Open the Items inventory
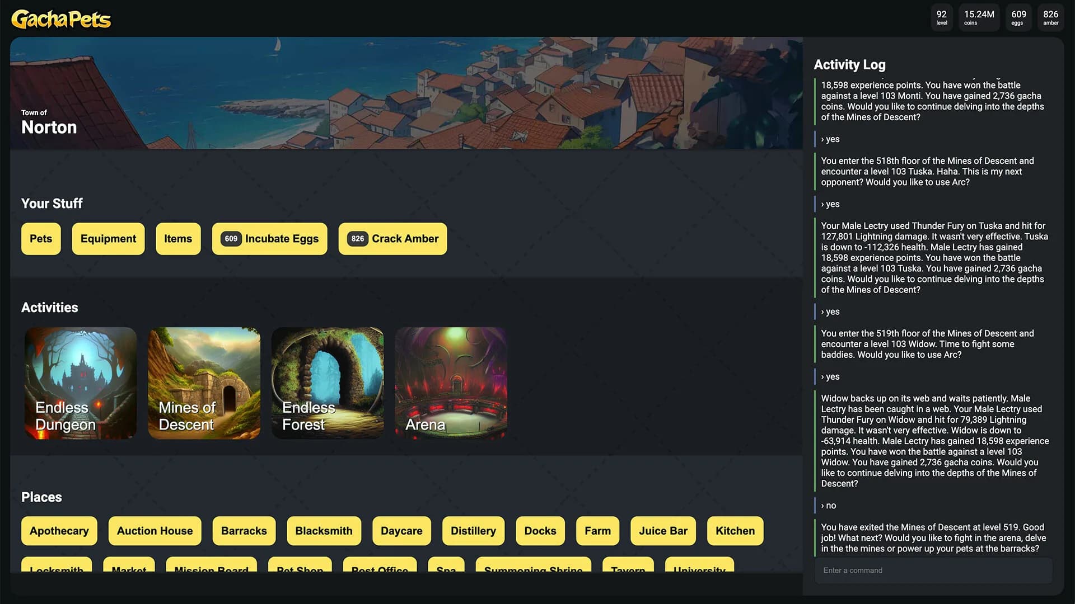This screenshot has width=1075, height=604. coord(178,239)
